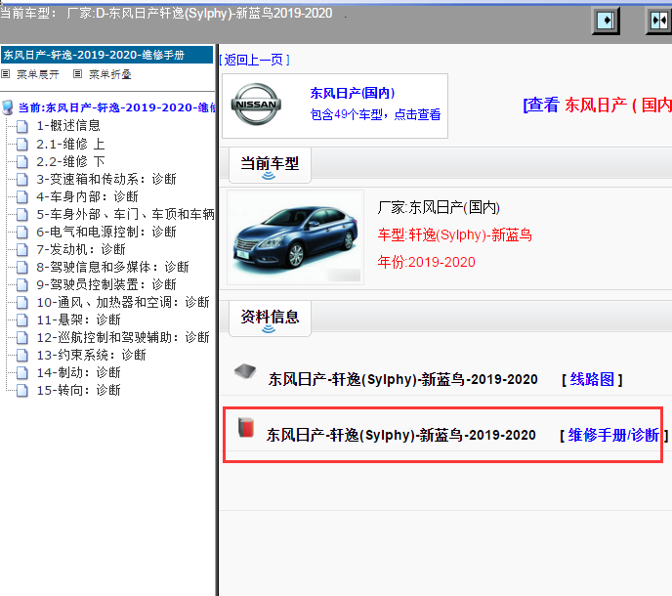Click page icon beside 11-悬架
This screenshot has height=596, width=672.
pos(22,319)
